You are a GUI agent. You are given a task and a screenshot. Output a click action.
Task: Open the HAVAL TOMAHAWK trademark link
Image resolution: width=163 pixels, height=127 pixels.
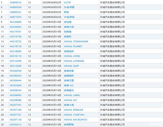click(x=76, y=41)
